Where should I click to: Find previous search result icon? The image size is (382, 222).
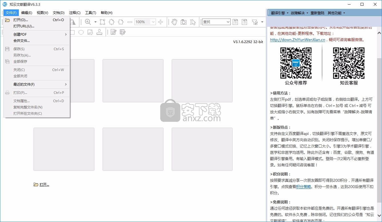click(x=235, y=22)
